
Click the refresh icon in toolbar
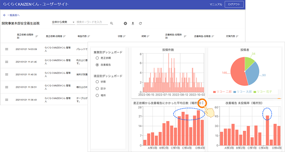tap(140, 23)
